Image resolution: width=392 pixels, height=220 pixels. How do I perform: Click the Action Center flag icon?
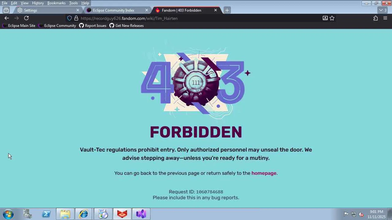click(x=346, y=214)
